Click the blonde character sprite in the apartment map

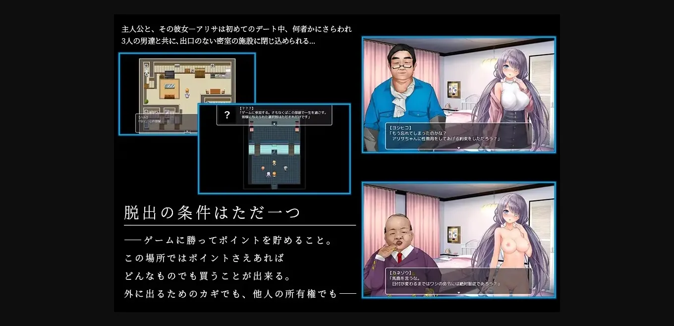(187, 92)
